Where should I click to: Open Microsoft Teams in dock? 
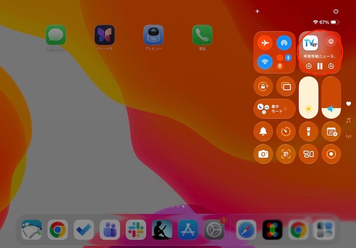(x=110, y=230)
